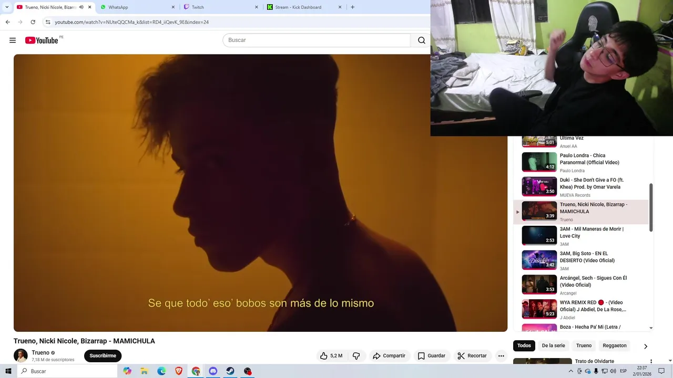Click the Windows taskbar Buscar box
The image size is (673, 378).
(67, 371)
